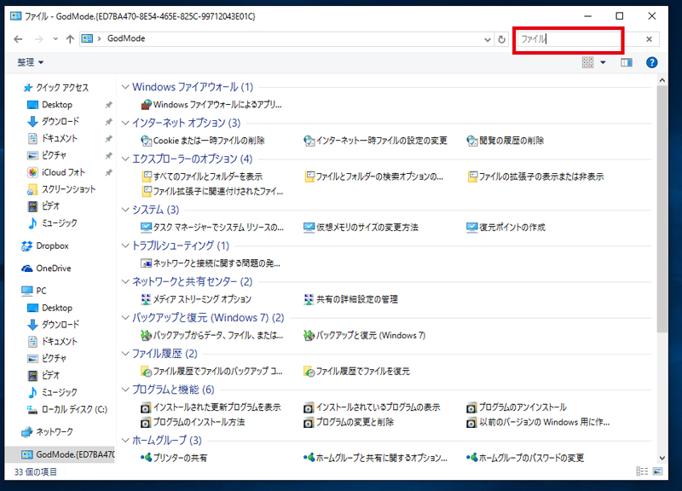Open 復元ポイントの作成
The width and height of the screenshot is (682, 491).
506,228
